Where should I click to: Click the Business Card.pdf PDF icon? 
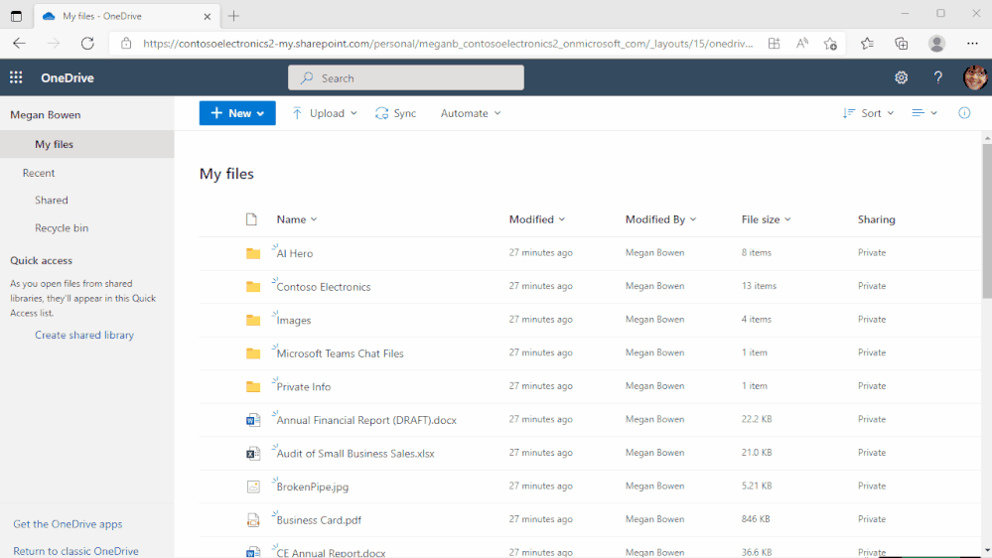coord(253,520)
